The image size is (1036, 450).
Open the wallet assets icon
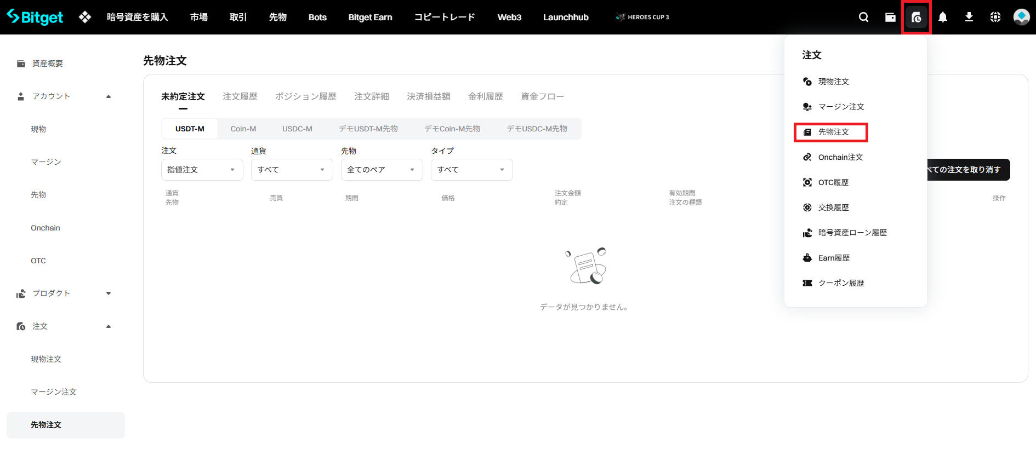click(x=890, y=17)
